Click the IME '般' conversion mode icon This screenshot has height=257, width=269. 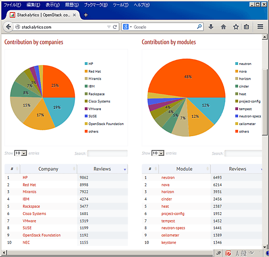tap(243, 253)
